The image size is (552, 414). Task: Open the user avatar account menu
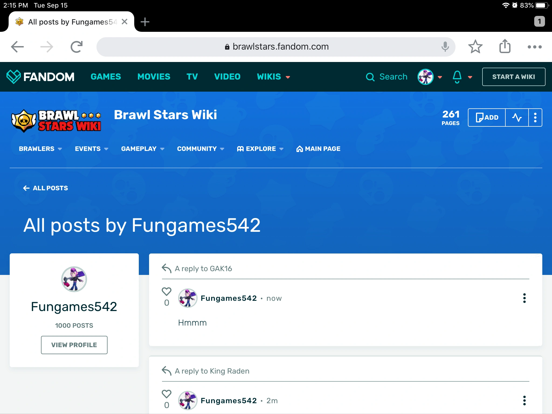(x=426, y=77)
